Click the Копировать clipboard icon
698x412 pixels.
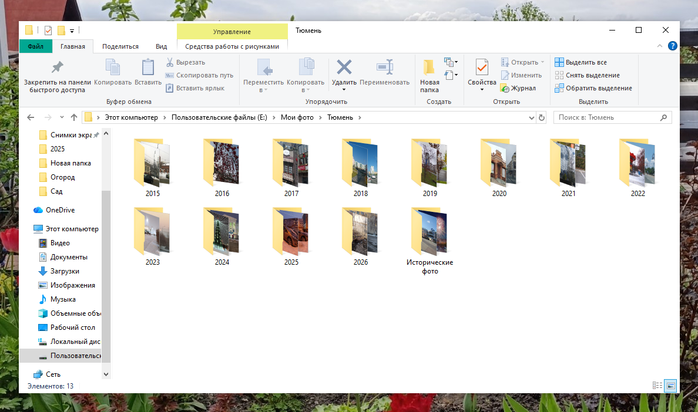[113, 67]
